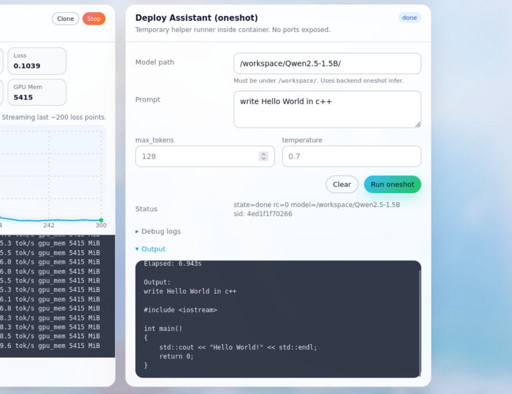
Task: Click the dark Output console area
Action: tap(278, 317)
